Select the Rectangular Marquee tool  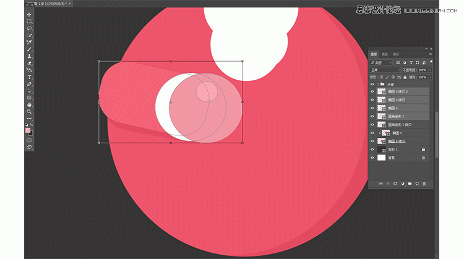point(29,21)
